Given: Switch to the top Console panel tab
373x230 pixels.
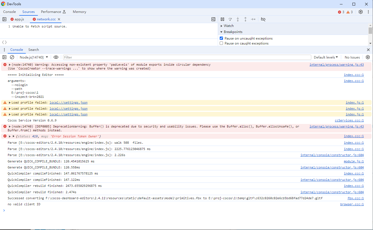Looking at the screenshot, I should pos(10,12).
